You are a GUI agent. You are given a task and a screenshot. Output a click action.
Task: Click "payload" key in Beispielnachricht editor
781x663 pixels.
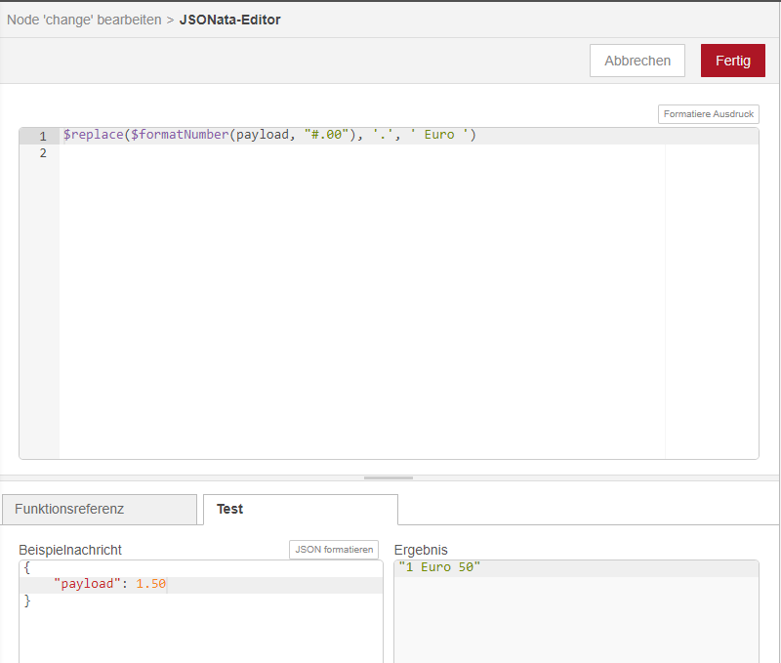88,584
